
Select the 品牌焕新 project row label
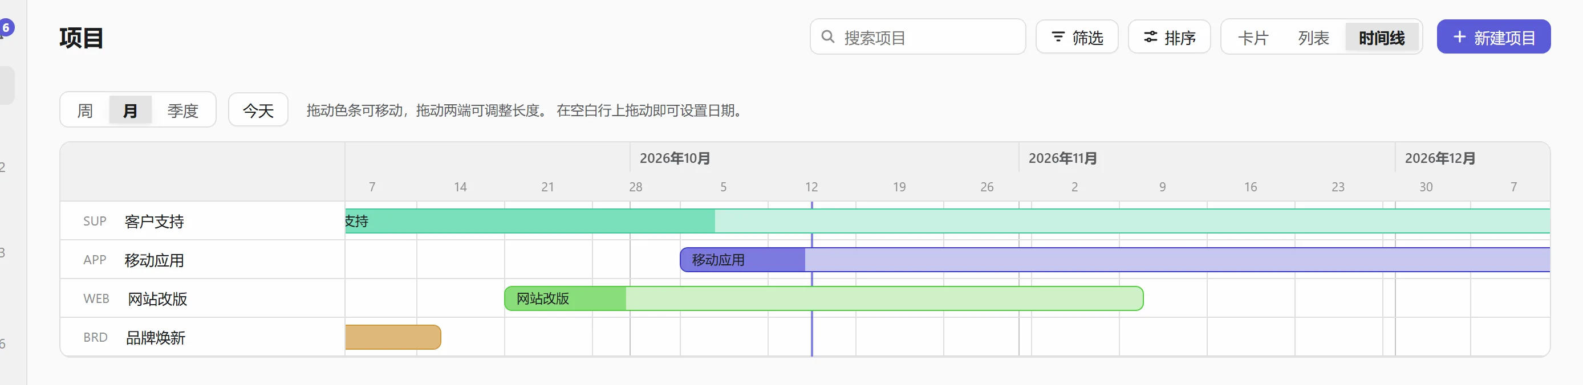pyautogui.click(x=156, y=337)
